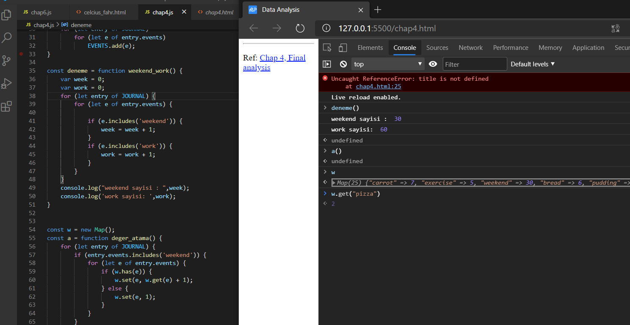
Task: Open the VS Code Search view
Action: (6, 38)
